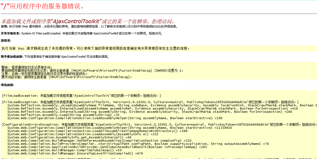Viewport: 317px width, 159px height.
Task: Click the 异常详细信息 FileLoadException line
Action: [82, 33]
